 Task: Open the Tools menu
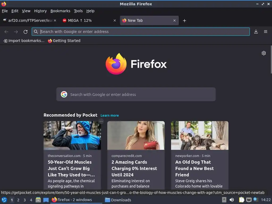(78, 11)
